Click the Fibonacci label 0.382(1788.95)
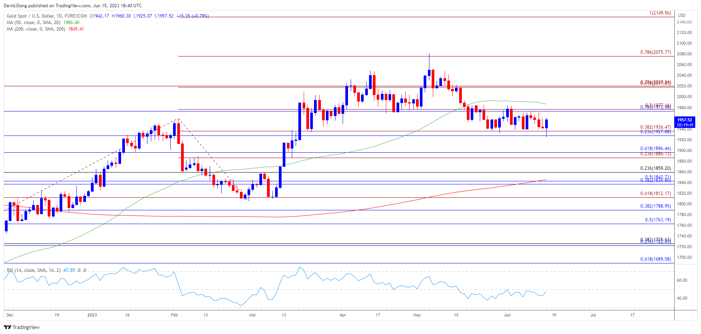The image size is (701, 334). (656, 206)
